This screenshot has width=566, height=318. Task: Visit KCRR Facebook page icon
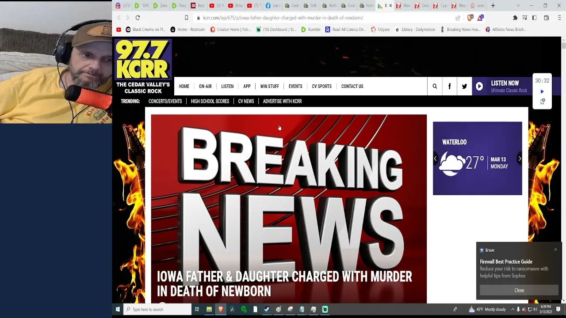449,86
